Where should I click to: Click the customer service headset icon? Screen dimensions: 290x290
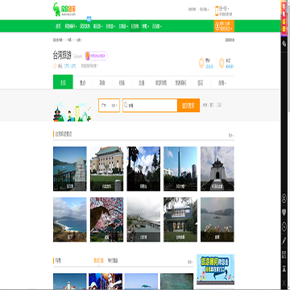point(217,27)
